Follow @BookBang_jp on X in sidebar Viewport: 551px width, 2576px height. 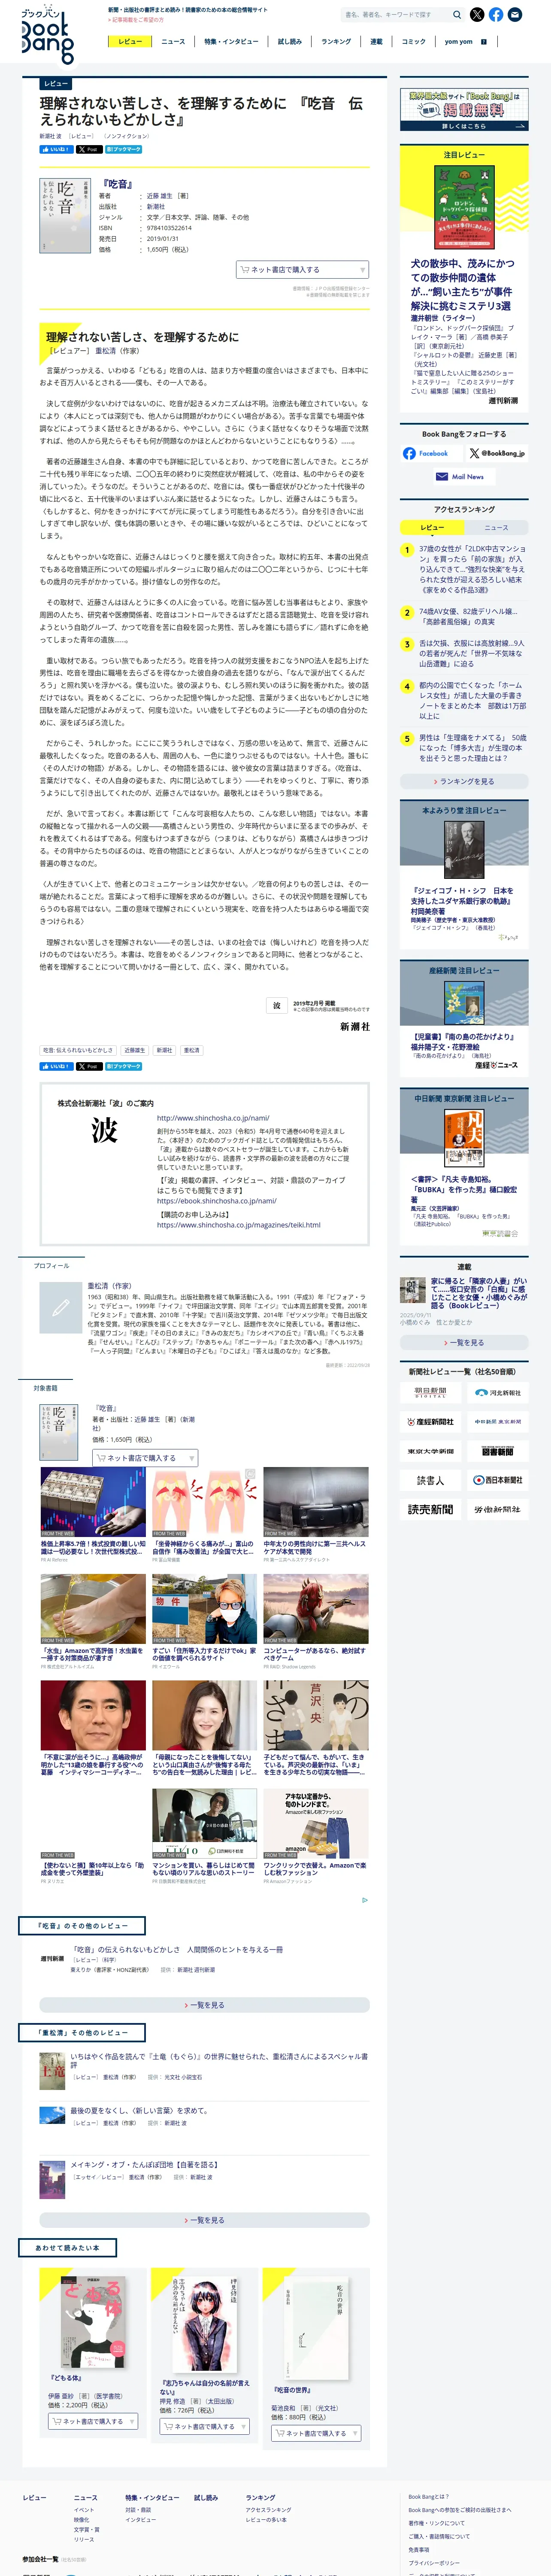coord(497,453)
